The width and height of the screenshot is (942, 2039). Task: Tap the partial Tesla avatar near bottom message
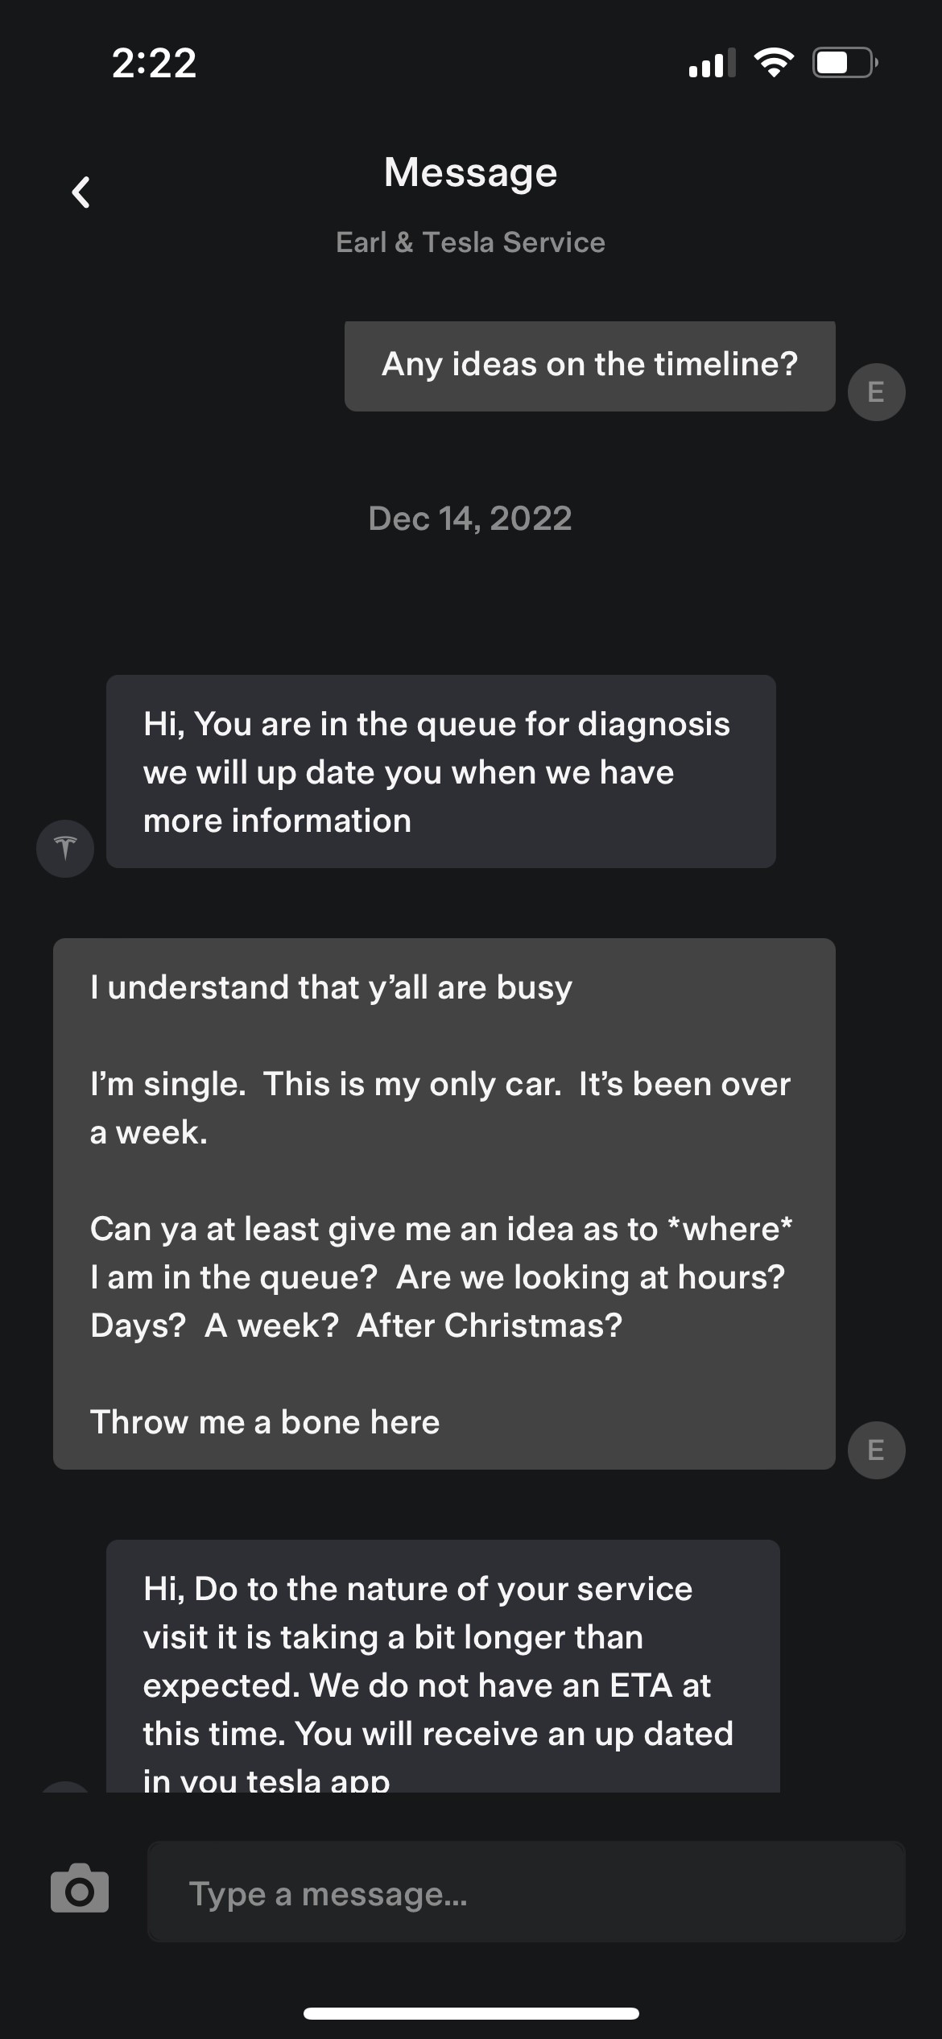click(65, 1786)
